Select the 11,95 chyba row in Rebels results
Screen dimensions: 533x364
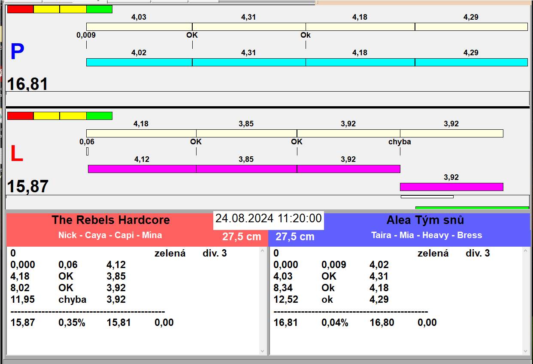pyautogui.click(x=69, y=299)
